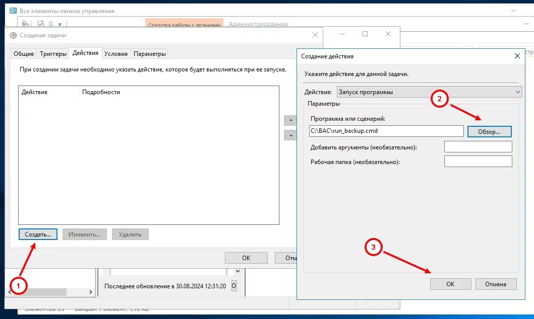Click the Рабочая папка input field
The height and width of the screenshot is (319, 534).
(x=478, y=162)
